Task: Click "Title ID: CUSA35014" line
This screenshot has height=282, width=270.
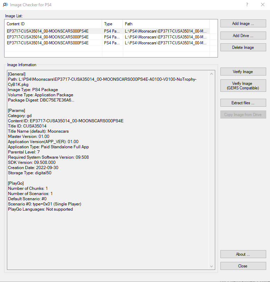Action: pos(27,126)
